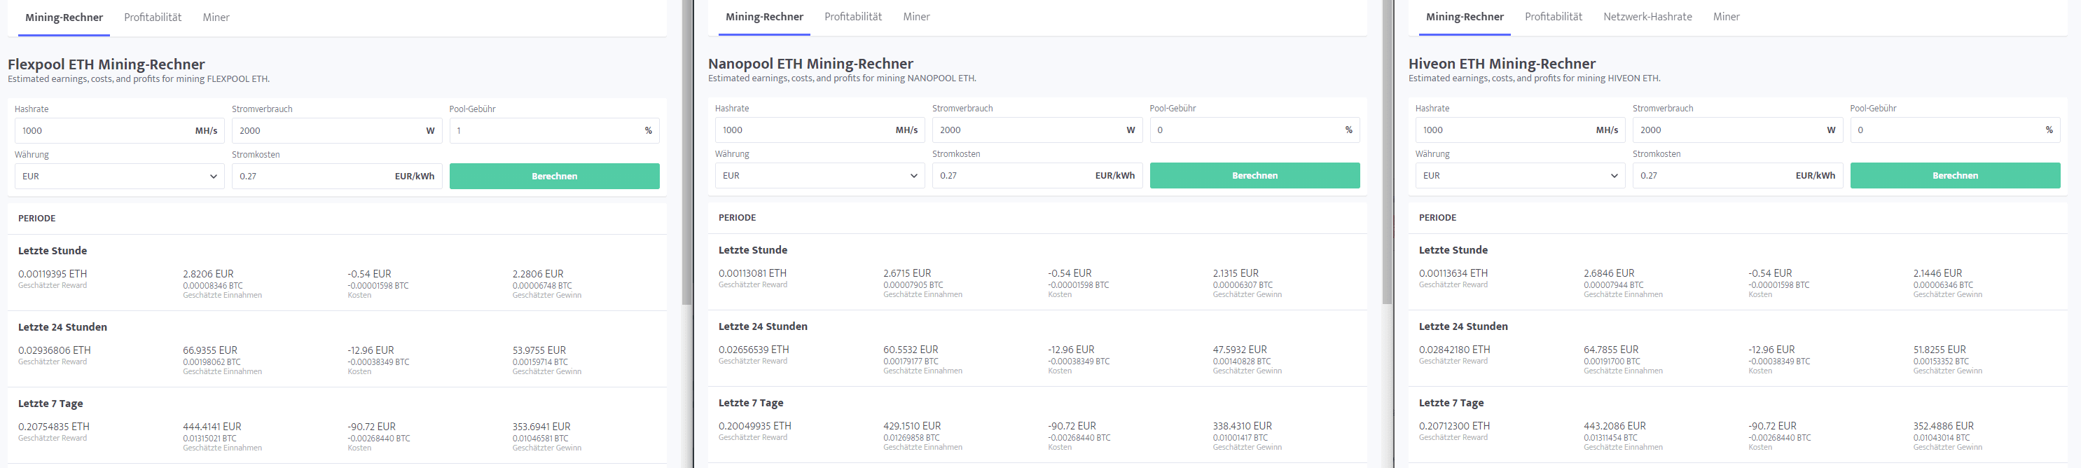This screenshot has width=2081, height=468.
Task: Click the Nanopool panel vertical scrollbar
Action: [1387, 152]
